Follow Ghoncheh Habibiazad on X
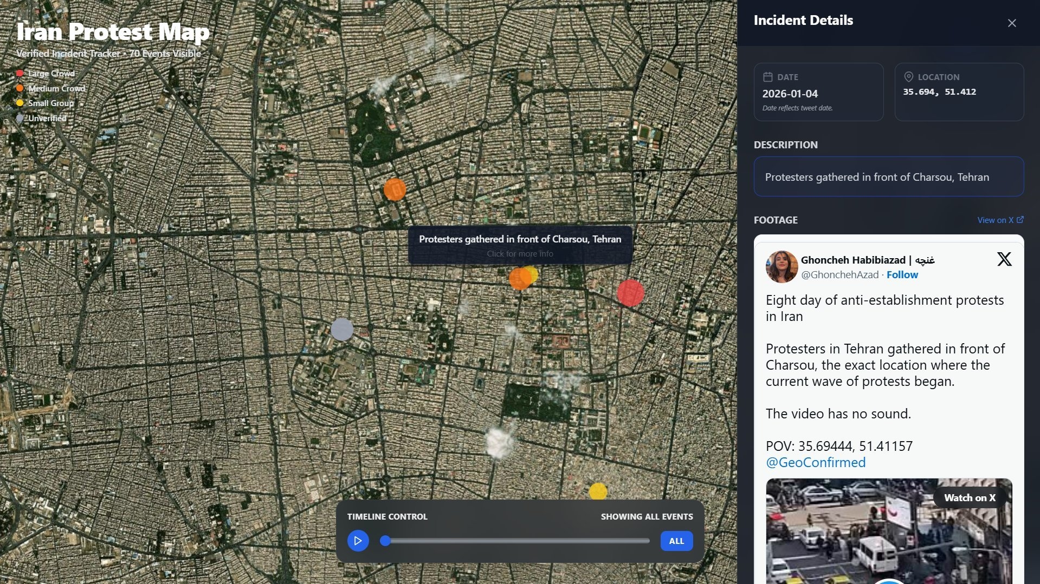1040x584 pixels. pos(902,274)
